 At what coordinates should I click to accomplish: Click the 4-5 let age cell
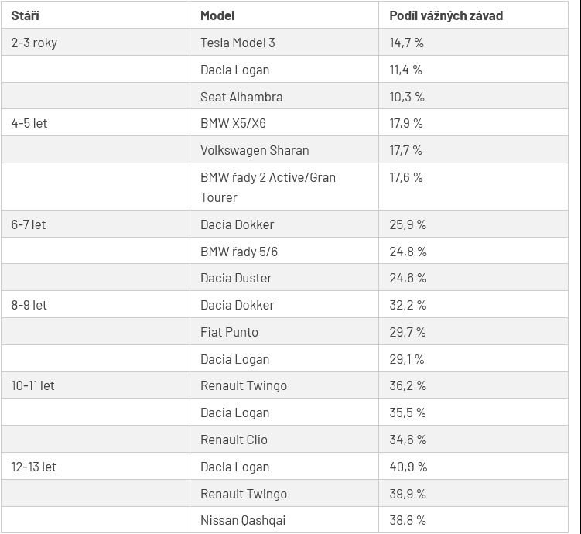click(x=96, y=122)
